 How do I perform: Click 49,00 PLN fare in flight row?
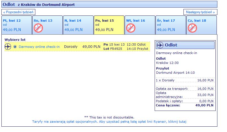pos(91,47)
